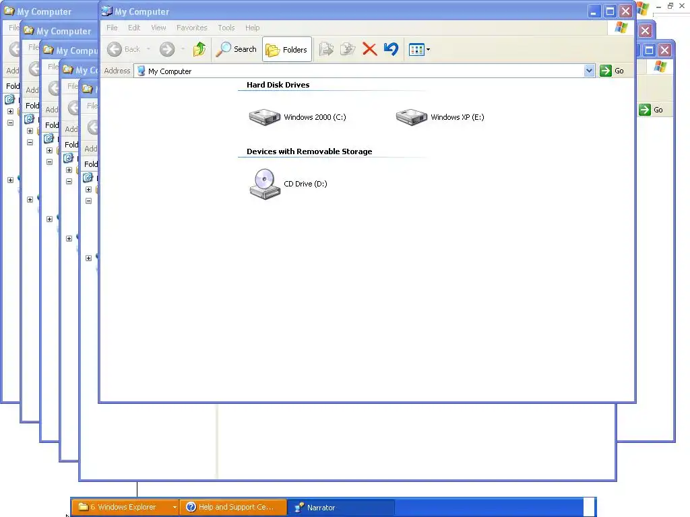This screenshot has height=517, width=690.
Task: Click the blue Undo arrow icon
Action: (x=391, y=48)
